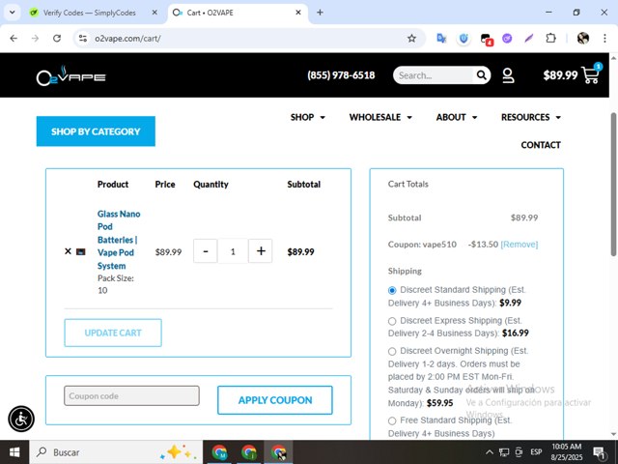Open the purple feather extension icon
Screen dimensions: 618x464
click(x=529, y=39)
